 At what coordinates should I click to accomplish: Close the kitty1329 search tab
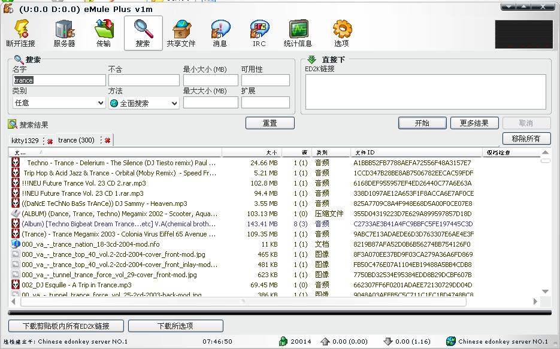click(x=50, y=141)
